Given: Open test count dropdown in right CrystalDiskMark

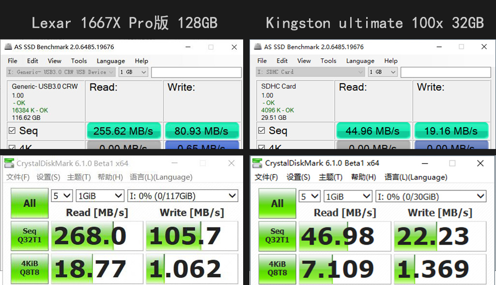Looking at the screenshot, I should (x=310, y=196).
